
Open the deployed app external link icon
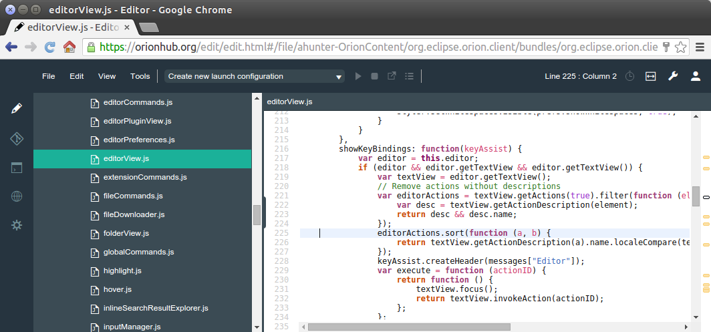coord(392,75)
